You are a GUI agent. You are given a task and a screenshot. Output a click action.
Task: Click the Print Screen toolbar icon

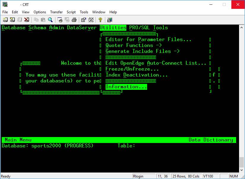click(x=60, y=20)
